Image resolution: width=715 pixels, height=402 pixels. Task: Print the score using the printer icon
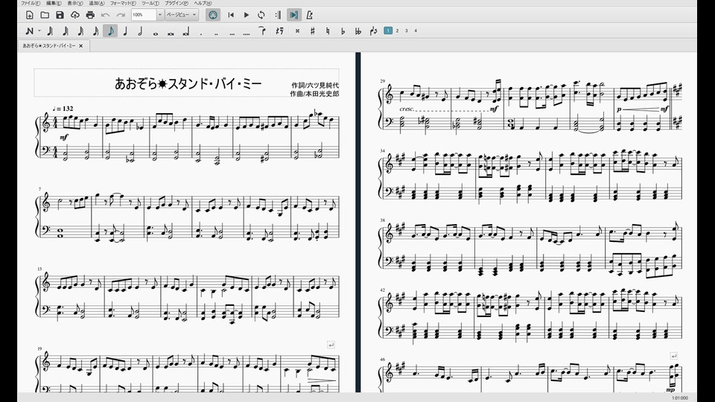[90, 15]
